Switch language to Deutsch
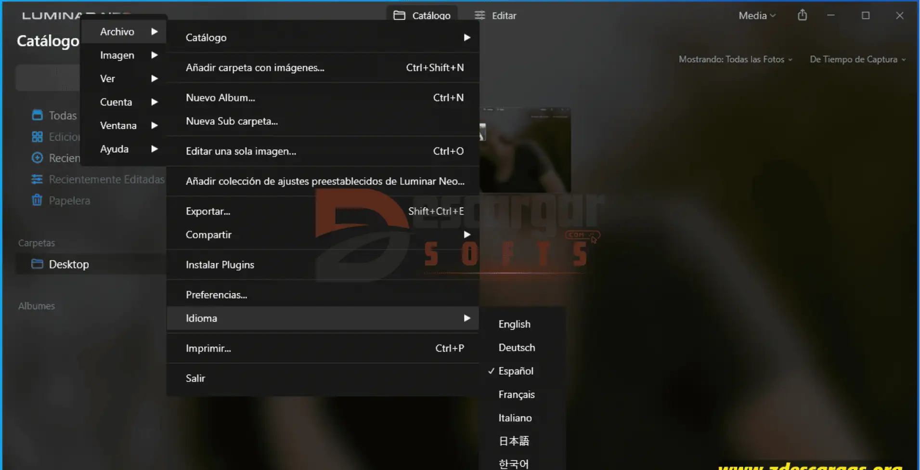The image size is (920, 470). click(x=517, y=347)
